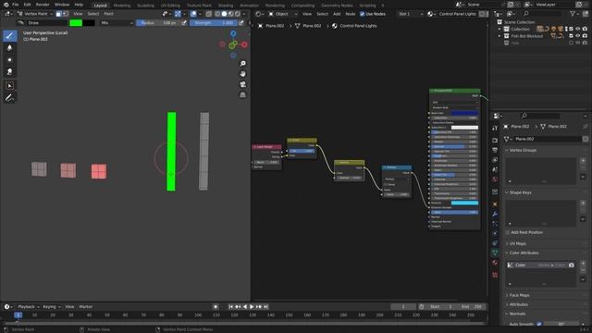Switch perspective/orthographic view icon

point(242,94)
